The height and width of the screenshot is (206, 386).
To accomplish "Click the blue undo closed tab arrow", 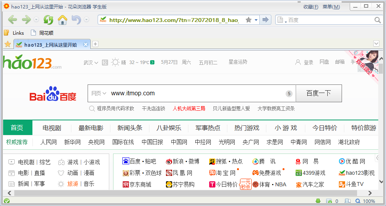I will (x=76, y=20).
